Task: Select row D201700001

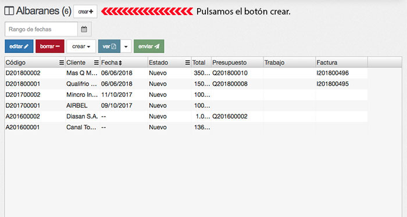Action: (x=186, y=106)
